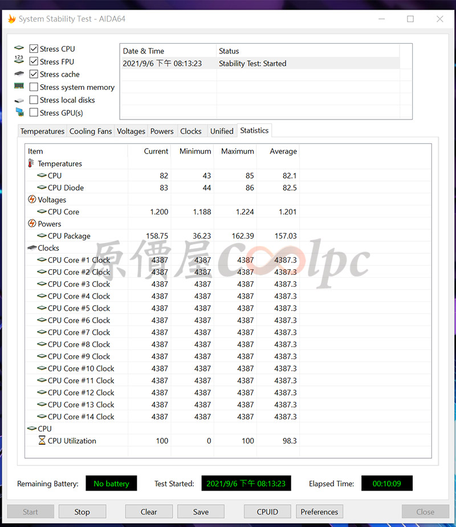Click the Item column header

[x=76, y=151]
